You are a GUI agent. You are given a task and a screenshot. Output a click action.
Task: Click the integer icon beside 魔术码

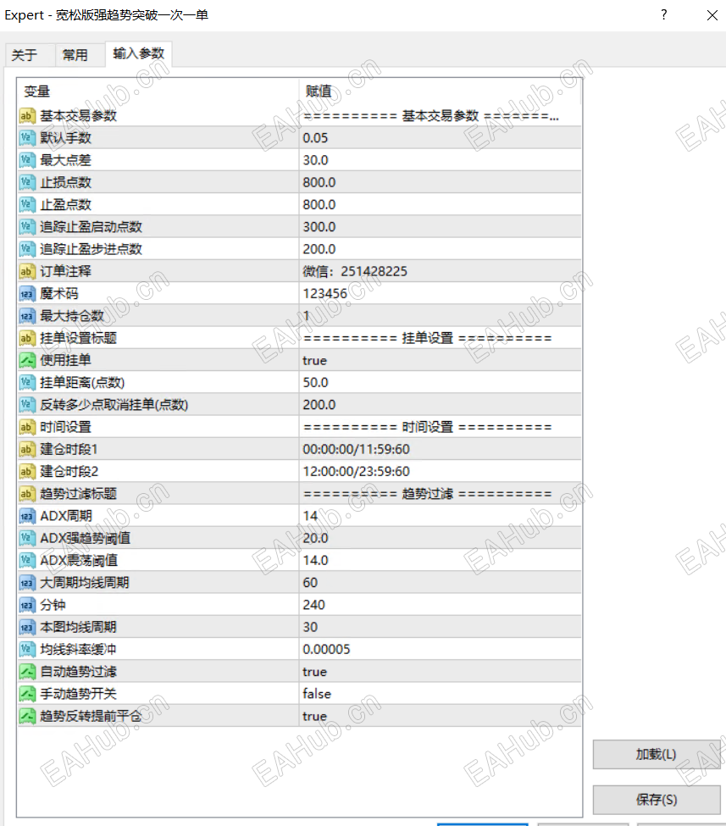[26, 293]
